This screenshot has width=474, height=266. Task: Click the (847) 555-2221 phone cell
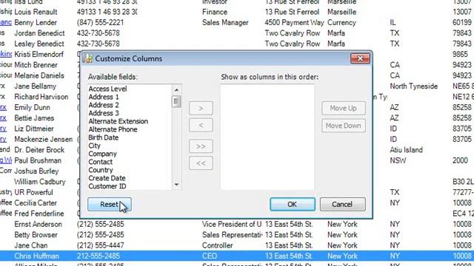click(x=100, y=23)
